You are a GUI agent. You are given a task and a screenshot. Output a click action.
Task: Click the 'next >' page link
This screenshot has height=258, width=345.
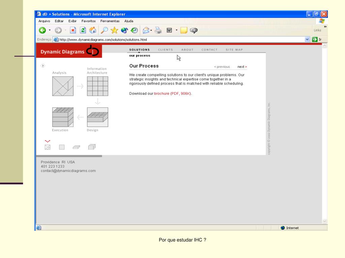pos(242,67)
